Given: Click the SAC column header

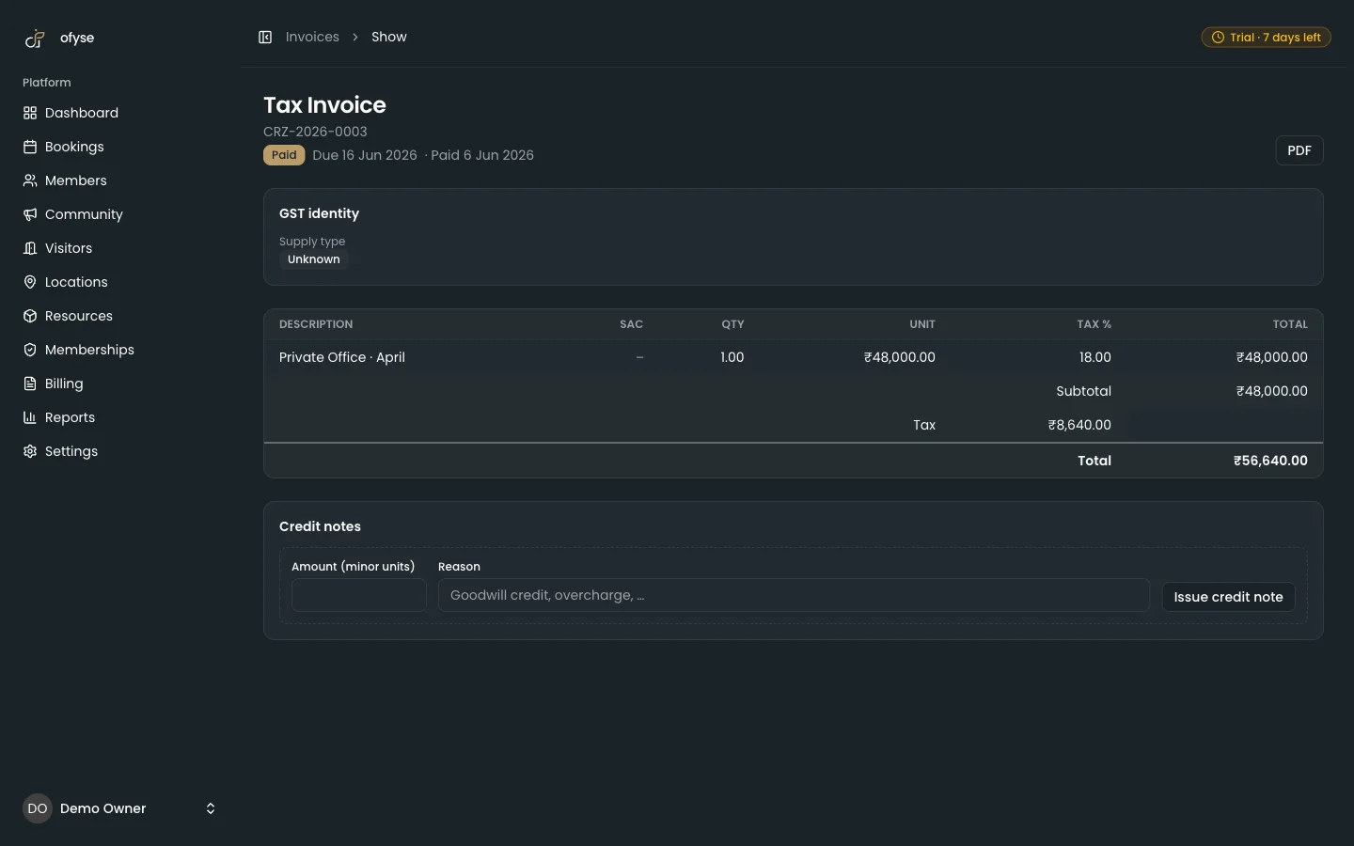Looking at the screenshot, I should [631, 324].
